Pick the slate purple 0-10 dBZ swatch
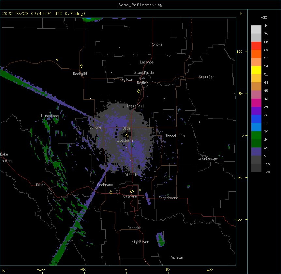This screenshot has width=281, height=274. 256,152
